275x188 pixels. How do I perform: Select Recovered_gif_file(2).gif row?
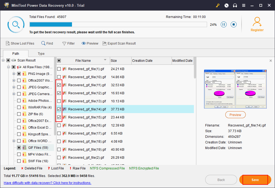coord(125,158)
